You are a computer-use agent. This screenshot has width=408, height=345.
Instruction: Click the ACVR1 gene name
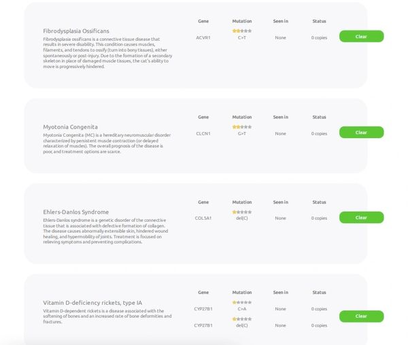[203, 37]
